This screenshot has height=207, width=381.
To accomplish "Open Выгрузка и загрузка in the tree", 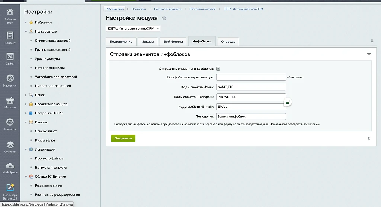I will pyautogui.click(x=51, y=168).
